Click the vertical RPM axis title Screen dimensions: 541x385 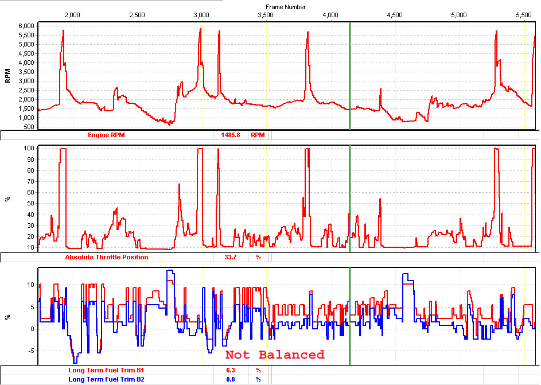click(7, 76)
